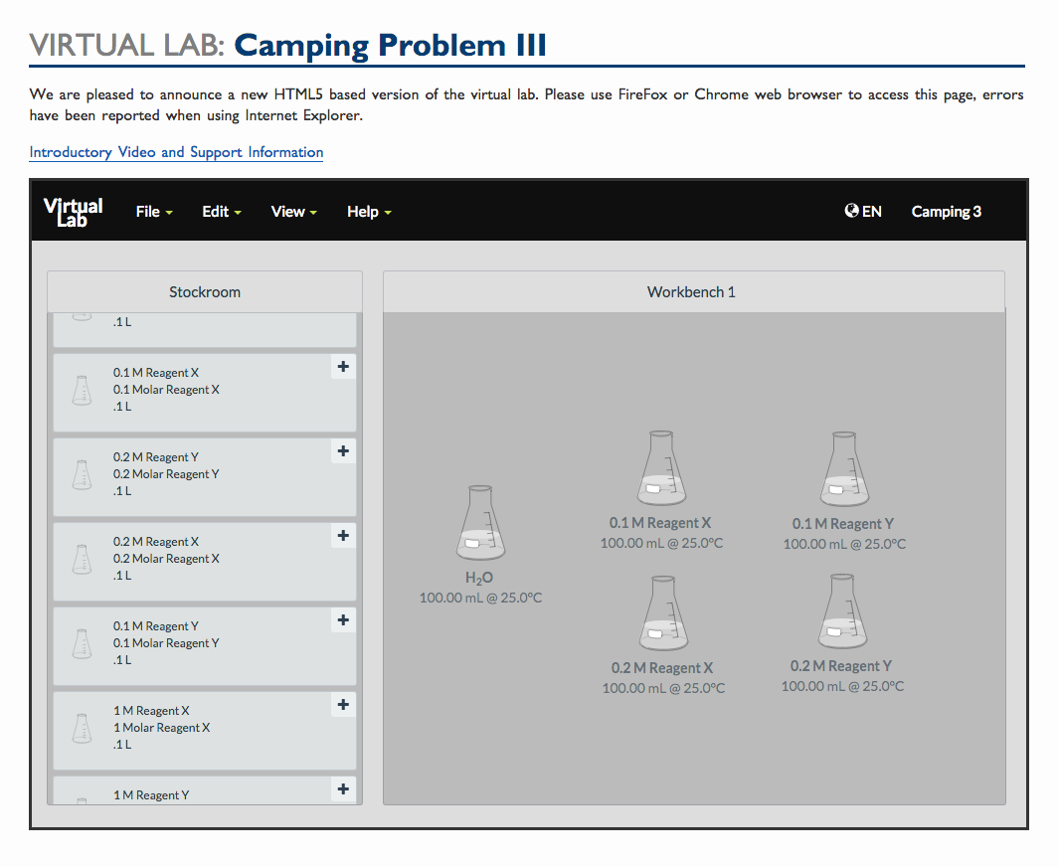Viewport: 1058px width, 867px height.
Task: Click the plus button for 1 M Reagent X
Action: (x=342, y=705)
